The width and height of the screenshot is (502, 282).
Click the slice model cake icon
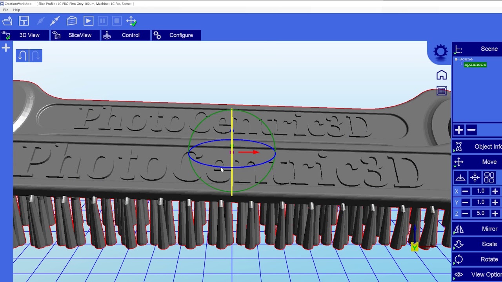click(x=71, y=21)
